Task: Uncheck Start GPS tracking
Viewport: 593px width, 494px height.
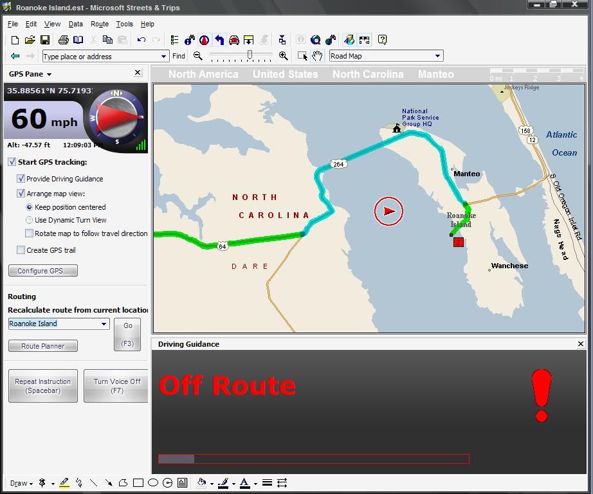Action: [12, 162]
